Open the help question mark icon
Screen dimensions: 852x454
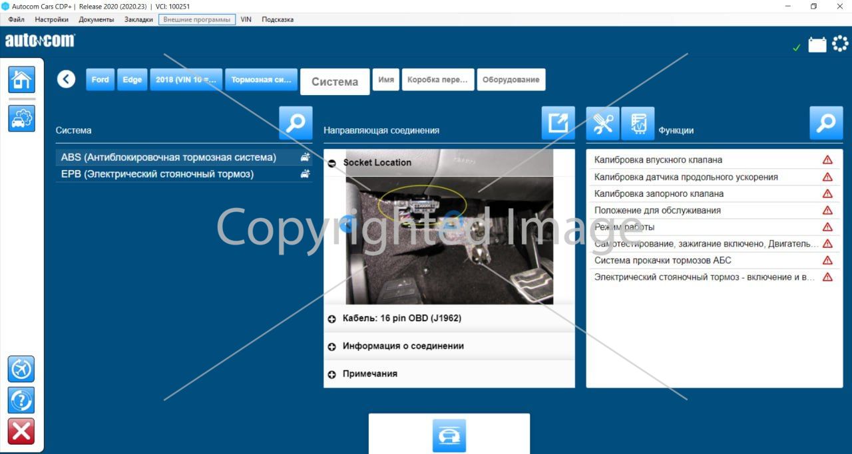tap(21, 401)
